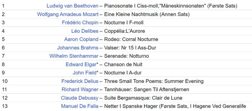
Task: Click the Frédéric Chopin artist link
Action: (80, 22)
